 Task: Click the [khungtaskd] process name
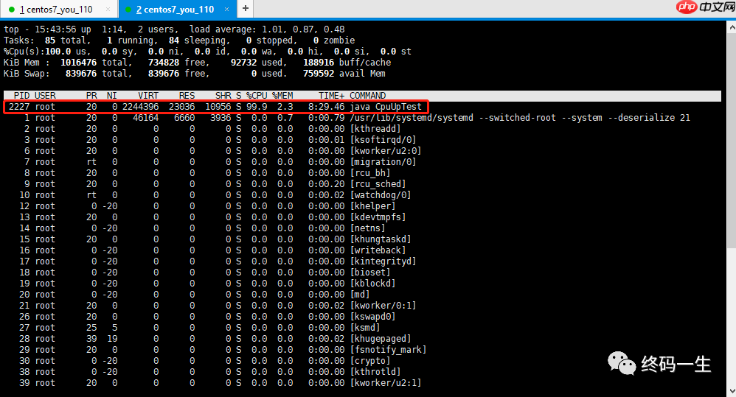[x=381, y=239]
